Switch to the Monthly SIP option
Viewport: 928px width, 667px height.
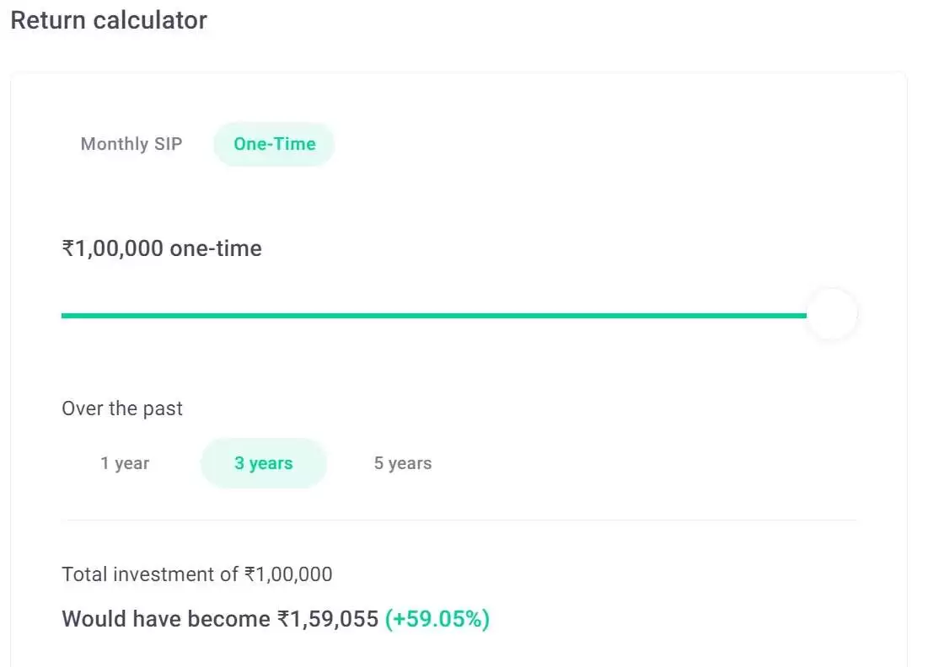[131, 143]
